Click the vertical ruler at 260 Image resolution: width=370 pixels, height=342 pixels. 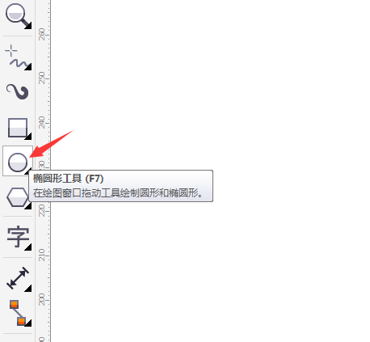tap(42, 35)
